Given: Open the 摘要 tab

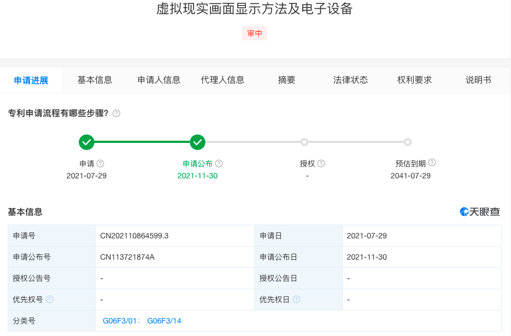Looking at the screenshot, I should (x=286, y=80).
